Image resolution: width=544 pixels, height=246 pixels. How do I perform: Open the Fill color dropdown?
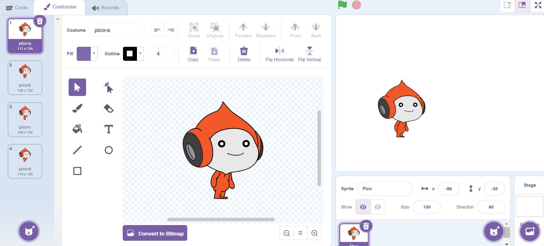point(94,54)
